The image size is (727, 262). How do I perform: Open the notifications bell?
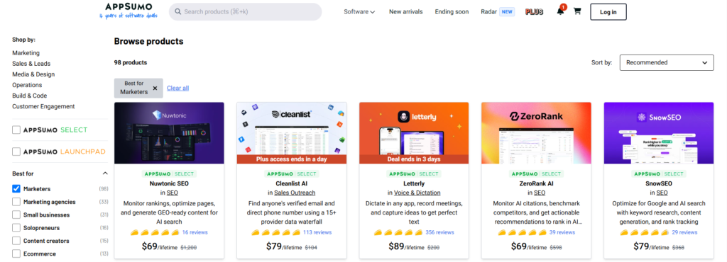pos(561,11)
